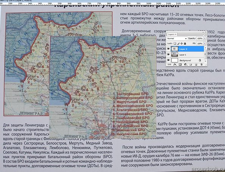Toggle lock transparent pixels

(175, 43)
